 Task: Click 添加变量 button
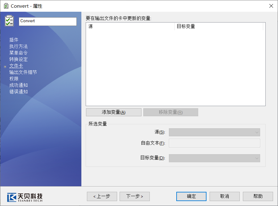113,112
